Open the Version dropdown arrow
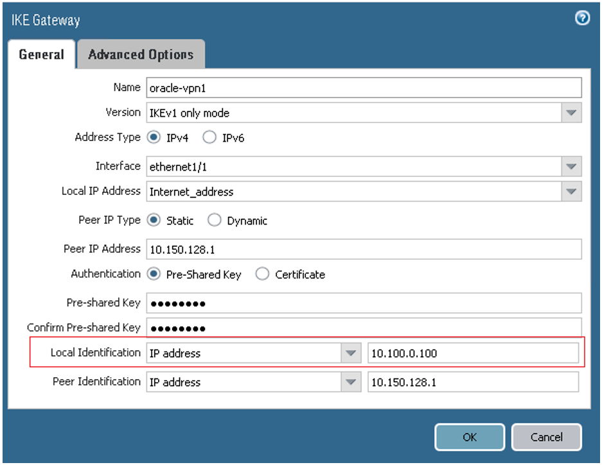This screenshot has height=465, width=602. pos(571,112)
